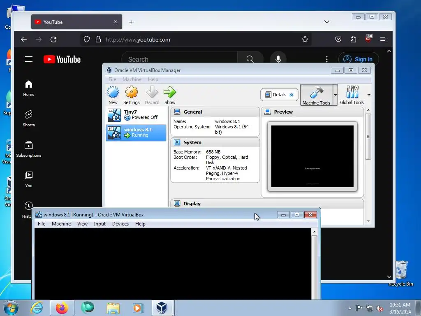The image size is (421, 316).
Task: Open Firefox application hamburger menu
Action: tap(383, 39)
